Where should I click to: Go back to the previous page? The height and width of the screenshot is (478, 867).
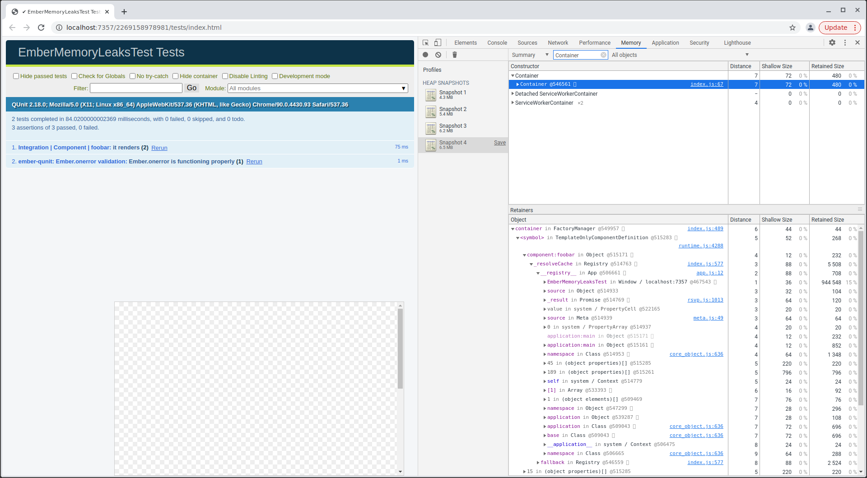pos(12,28)
